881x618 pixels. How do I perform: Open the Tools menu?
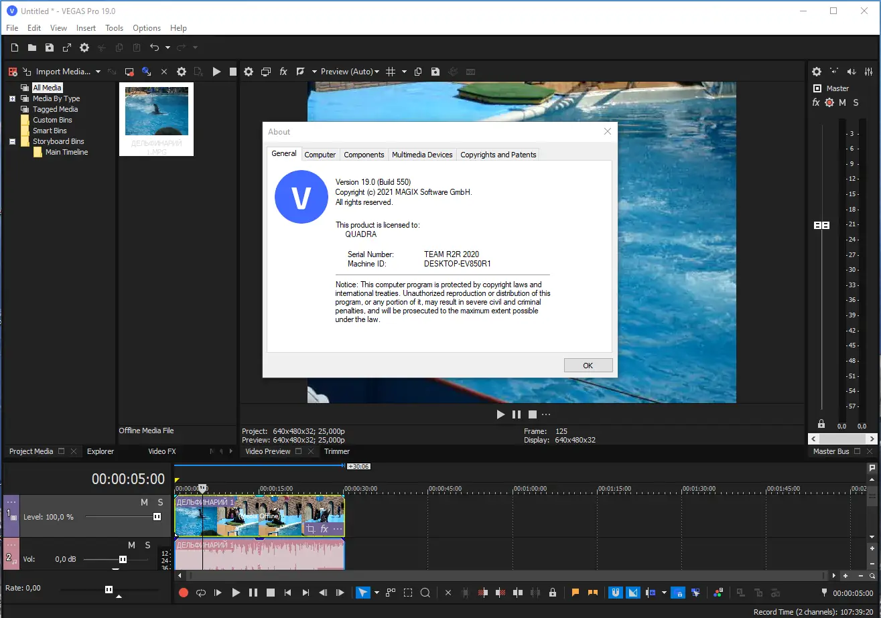pyautogui.click(x=114, y=28)
